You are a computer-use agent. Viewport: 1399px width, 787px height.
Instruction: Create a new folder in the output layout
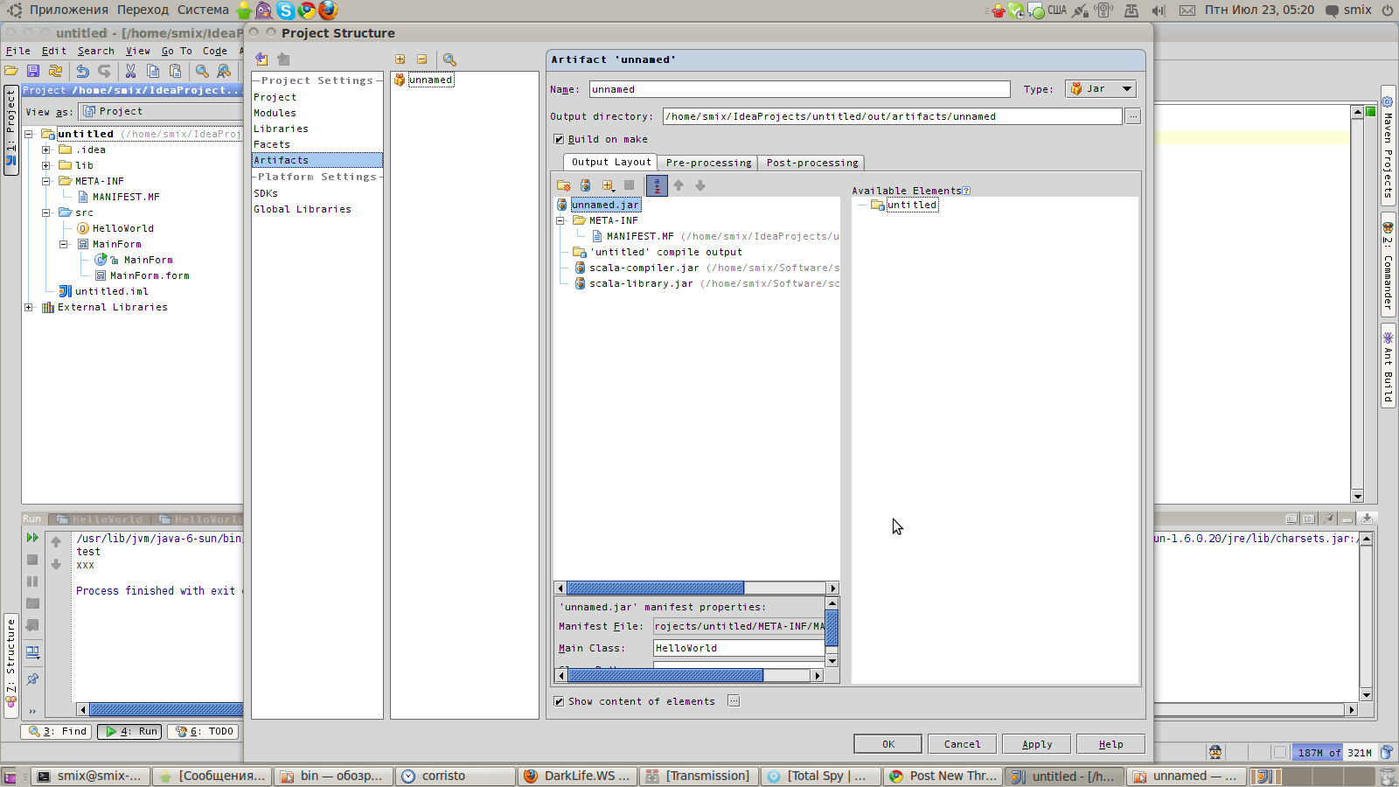click(563, 185)
